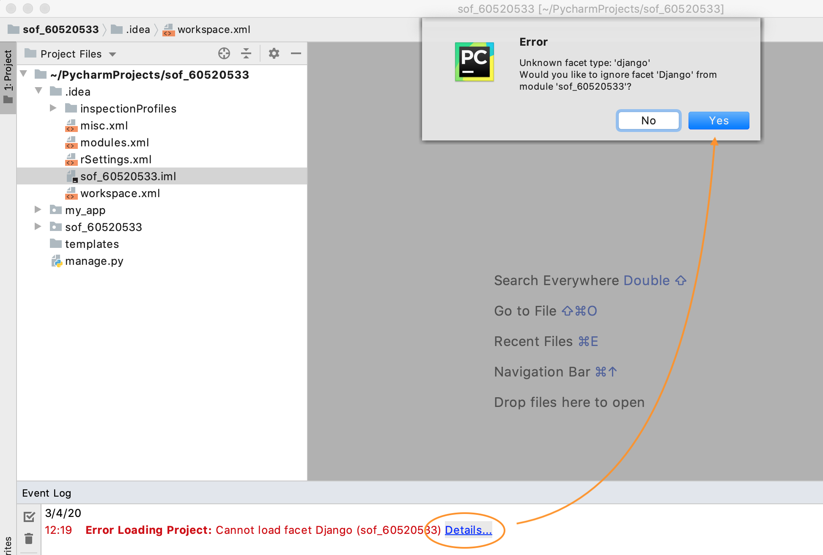
Task: Expand the inspectionProfiles folder
Action: (53, 108)
